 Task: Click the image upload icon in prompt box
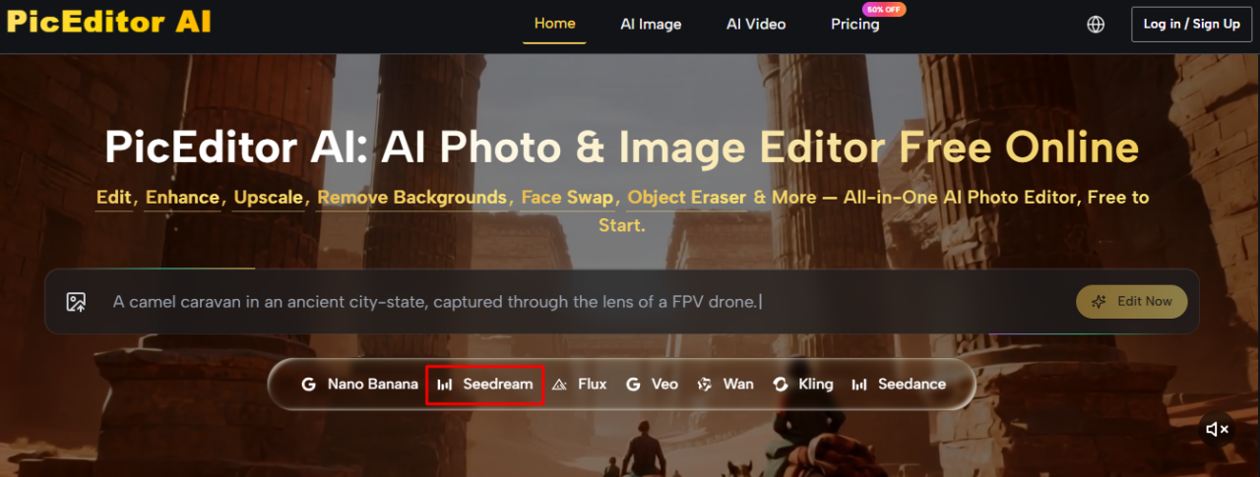(76, 302)
